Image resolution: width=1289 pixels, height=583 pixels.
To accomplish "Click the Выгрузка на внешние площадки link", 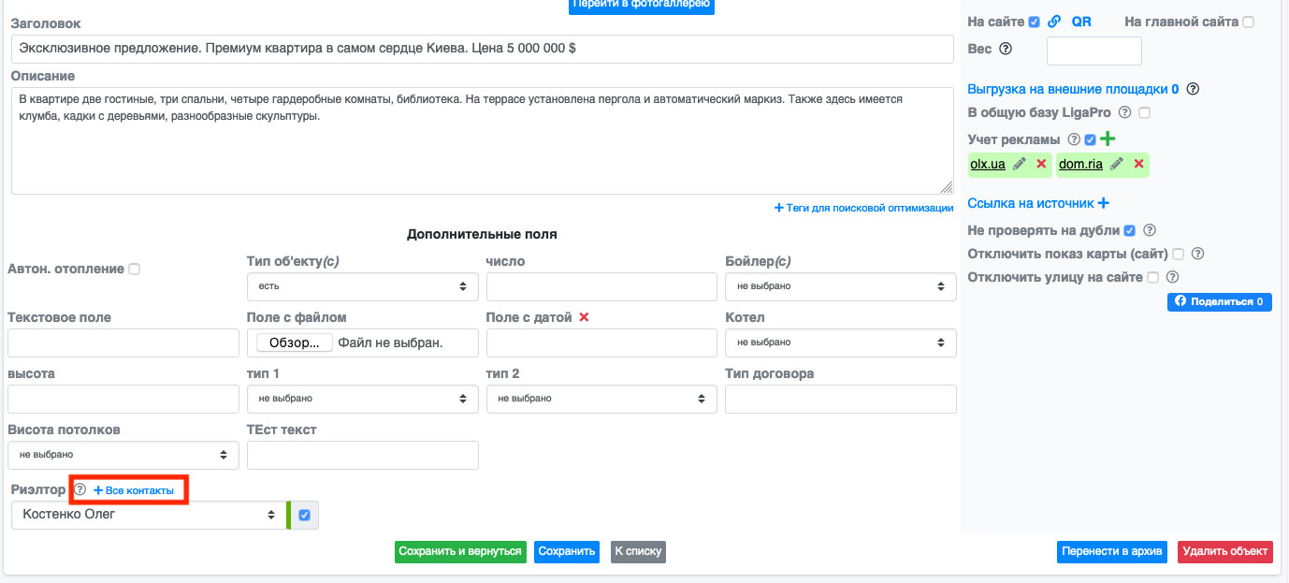I will coord(1072,90).
